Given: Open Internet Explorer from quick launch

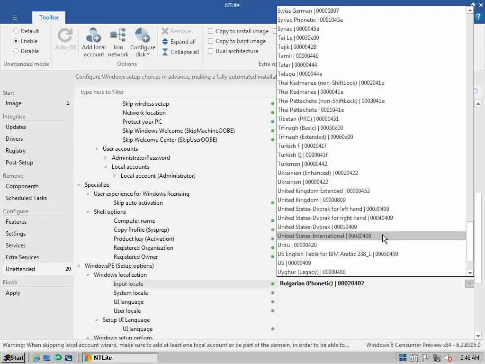Looking at the screenshot, I should click(36, 358).
